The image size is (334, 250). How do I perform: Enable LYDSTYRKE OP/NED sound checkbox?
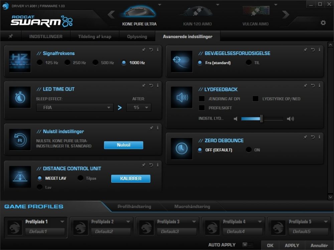pyautogui.click(x=256, y=99)
